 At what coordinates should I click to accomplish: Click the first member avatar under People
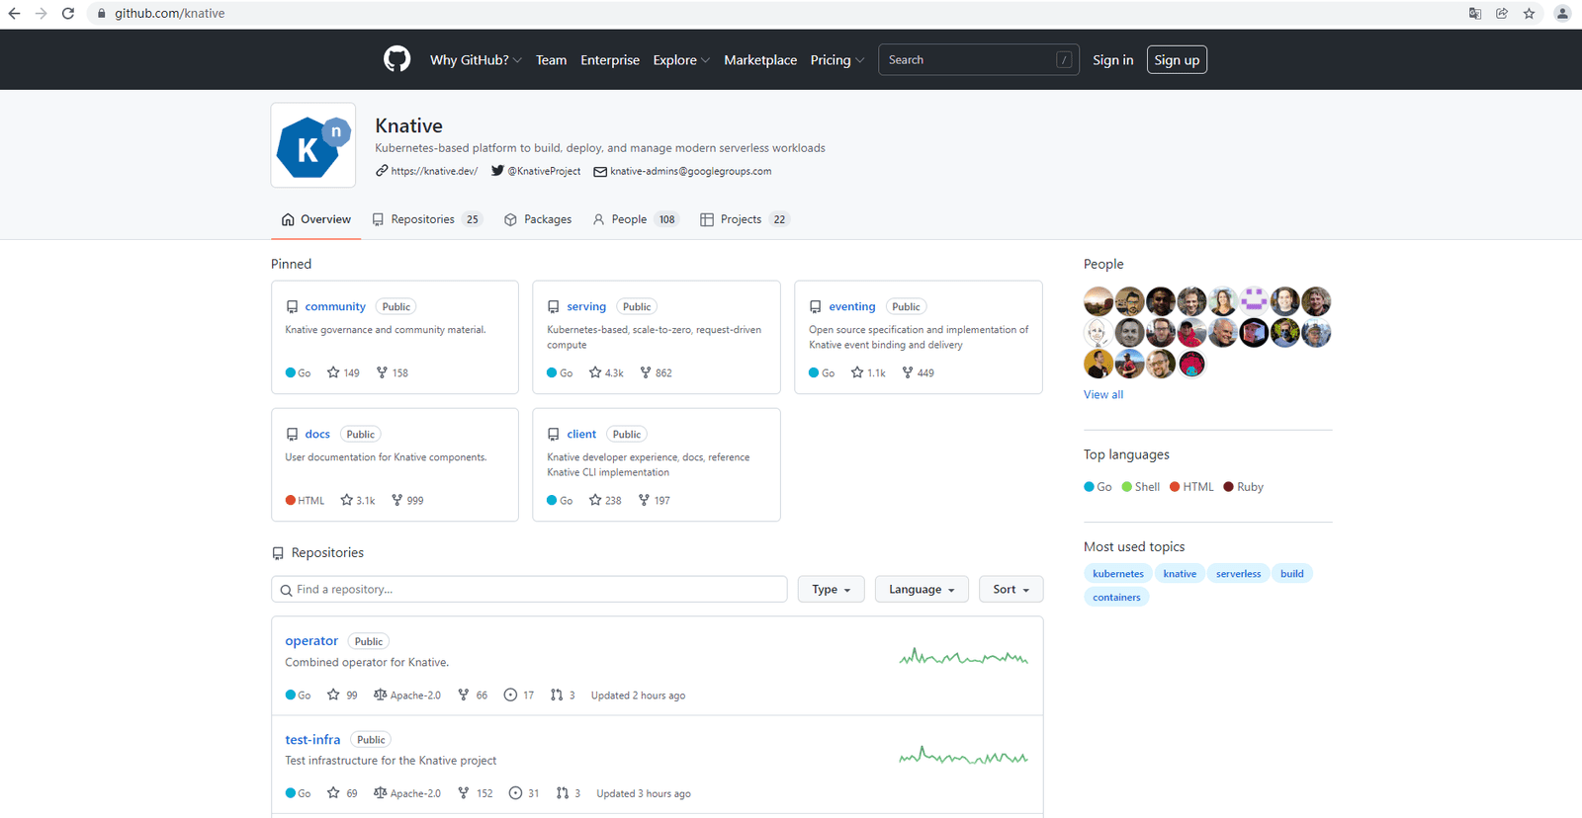coord(1099,301)
